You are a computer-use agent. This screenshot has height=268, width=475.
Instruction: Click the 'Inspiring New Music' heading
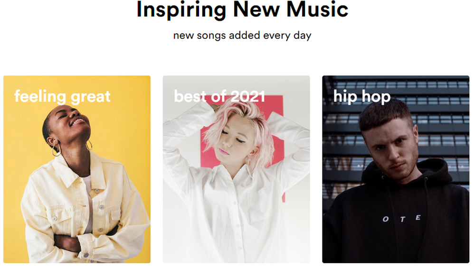tap(242, 9)
